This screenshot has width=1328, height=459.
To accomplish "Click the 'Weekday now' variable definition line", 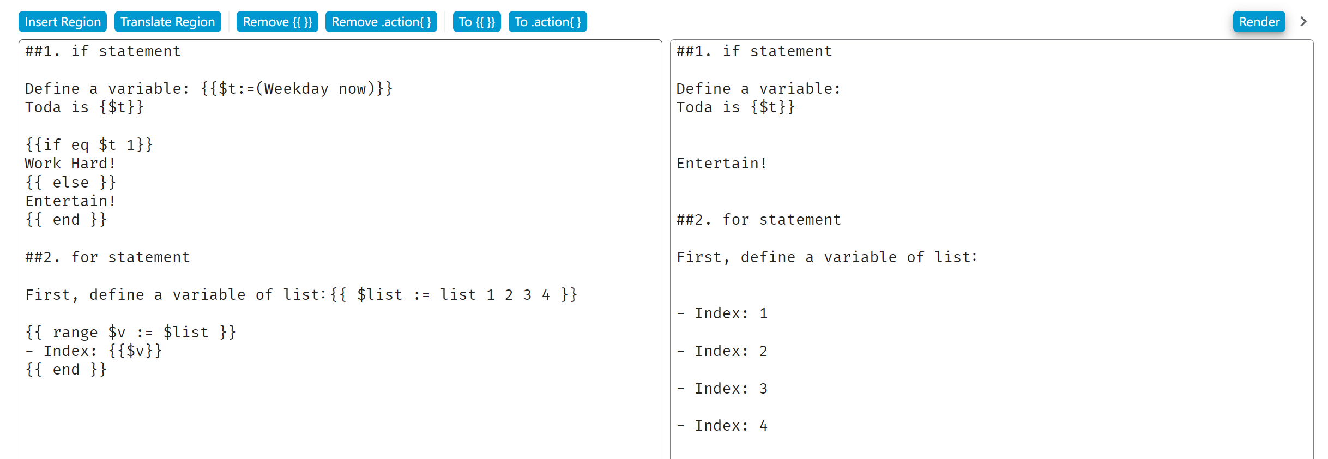I will tap(209, 89).
